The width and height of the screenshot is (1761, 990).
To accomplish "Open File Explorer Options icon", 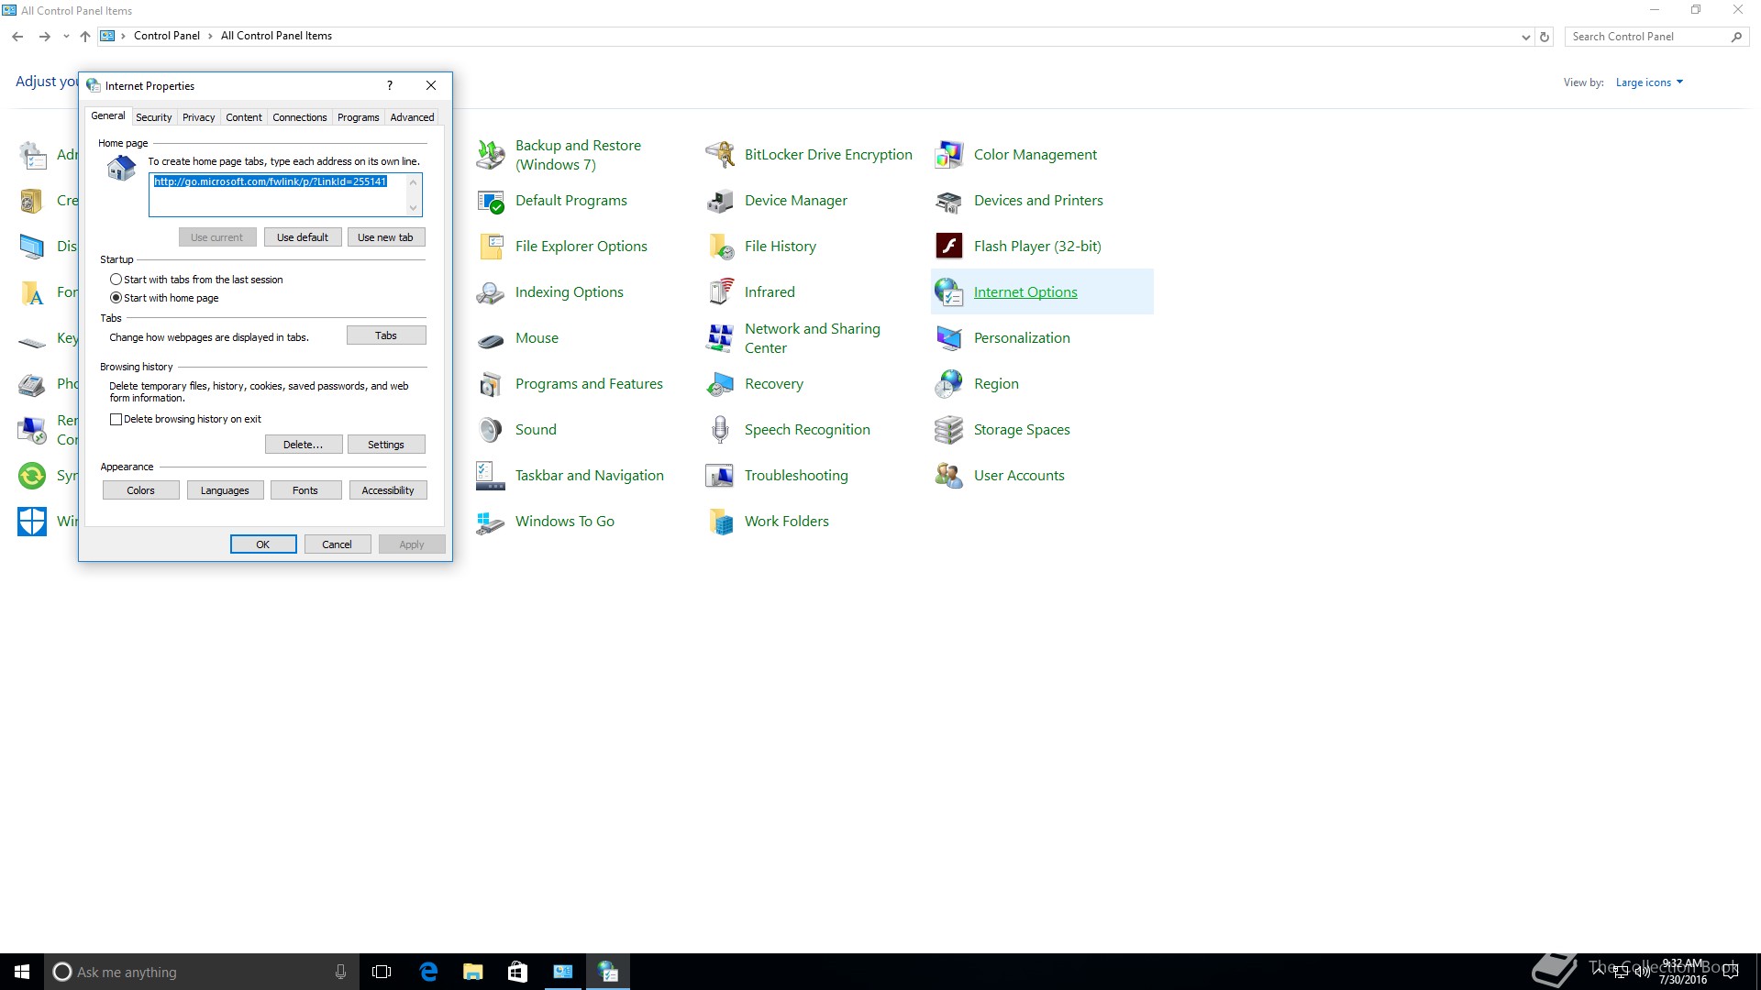I will point(491,247).
